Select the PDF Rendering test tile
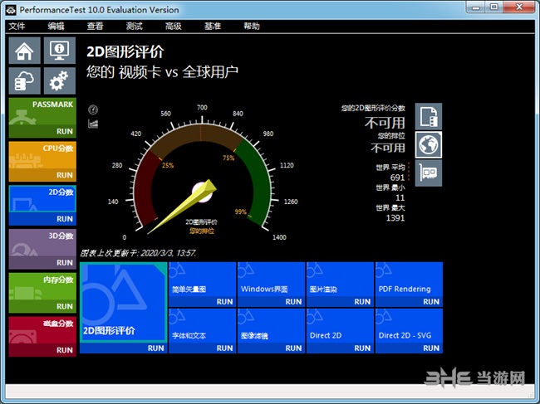The height and width of the screenshot is (404, 540). [x=409, y=280]
